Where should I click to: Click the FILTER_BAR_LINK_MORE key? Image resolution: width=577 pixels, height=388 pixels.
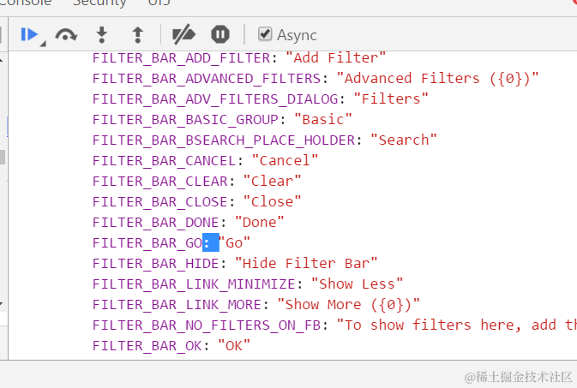point(177,305)
